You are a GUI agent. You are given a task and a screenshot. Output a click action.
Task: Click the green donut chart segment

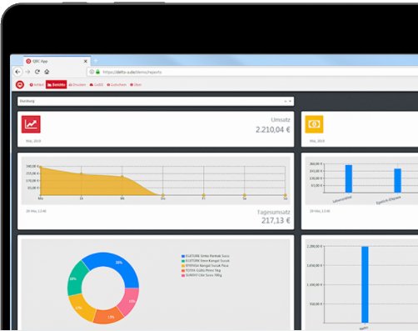[x=75, y=278]
